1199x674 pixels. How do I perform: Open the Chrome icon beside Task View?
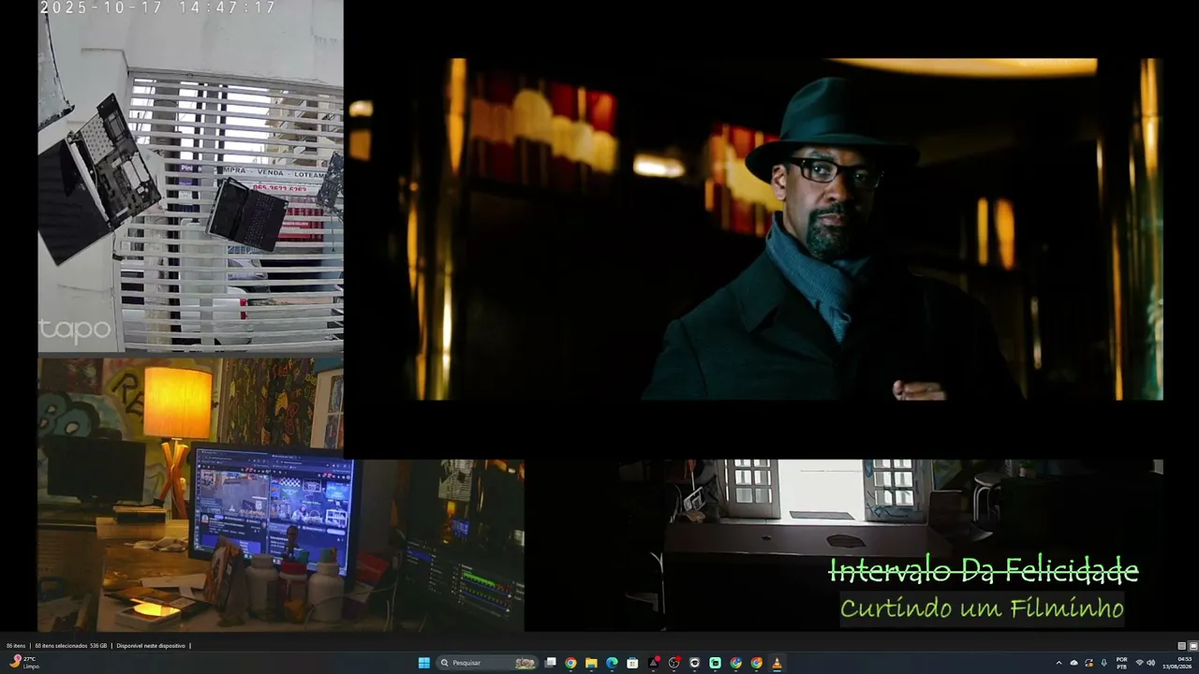(570, 663)
